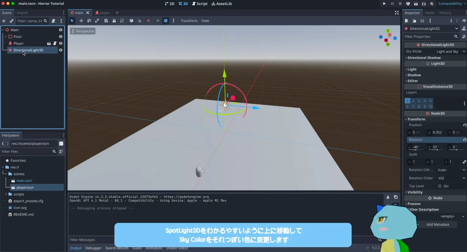The image size is (467, 252).
Task: Reset the Rotation property to default
Action: (x=464, y=140)
